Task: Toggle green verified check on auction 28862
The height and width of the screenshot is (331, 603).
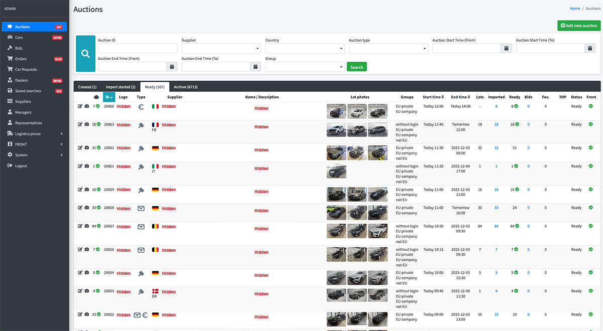Action: (97, 147)
